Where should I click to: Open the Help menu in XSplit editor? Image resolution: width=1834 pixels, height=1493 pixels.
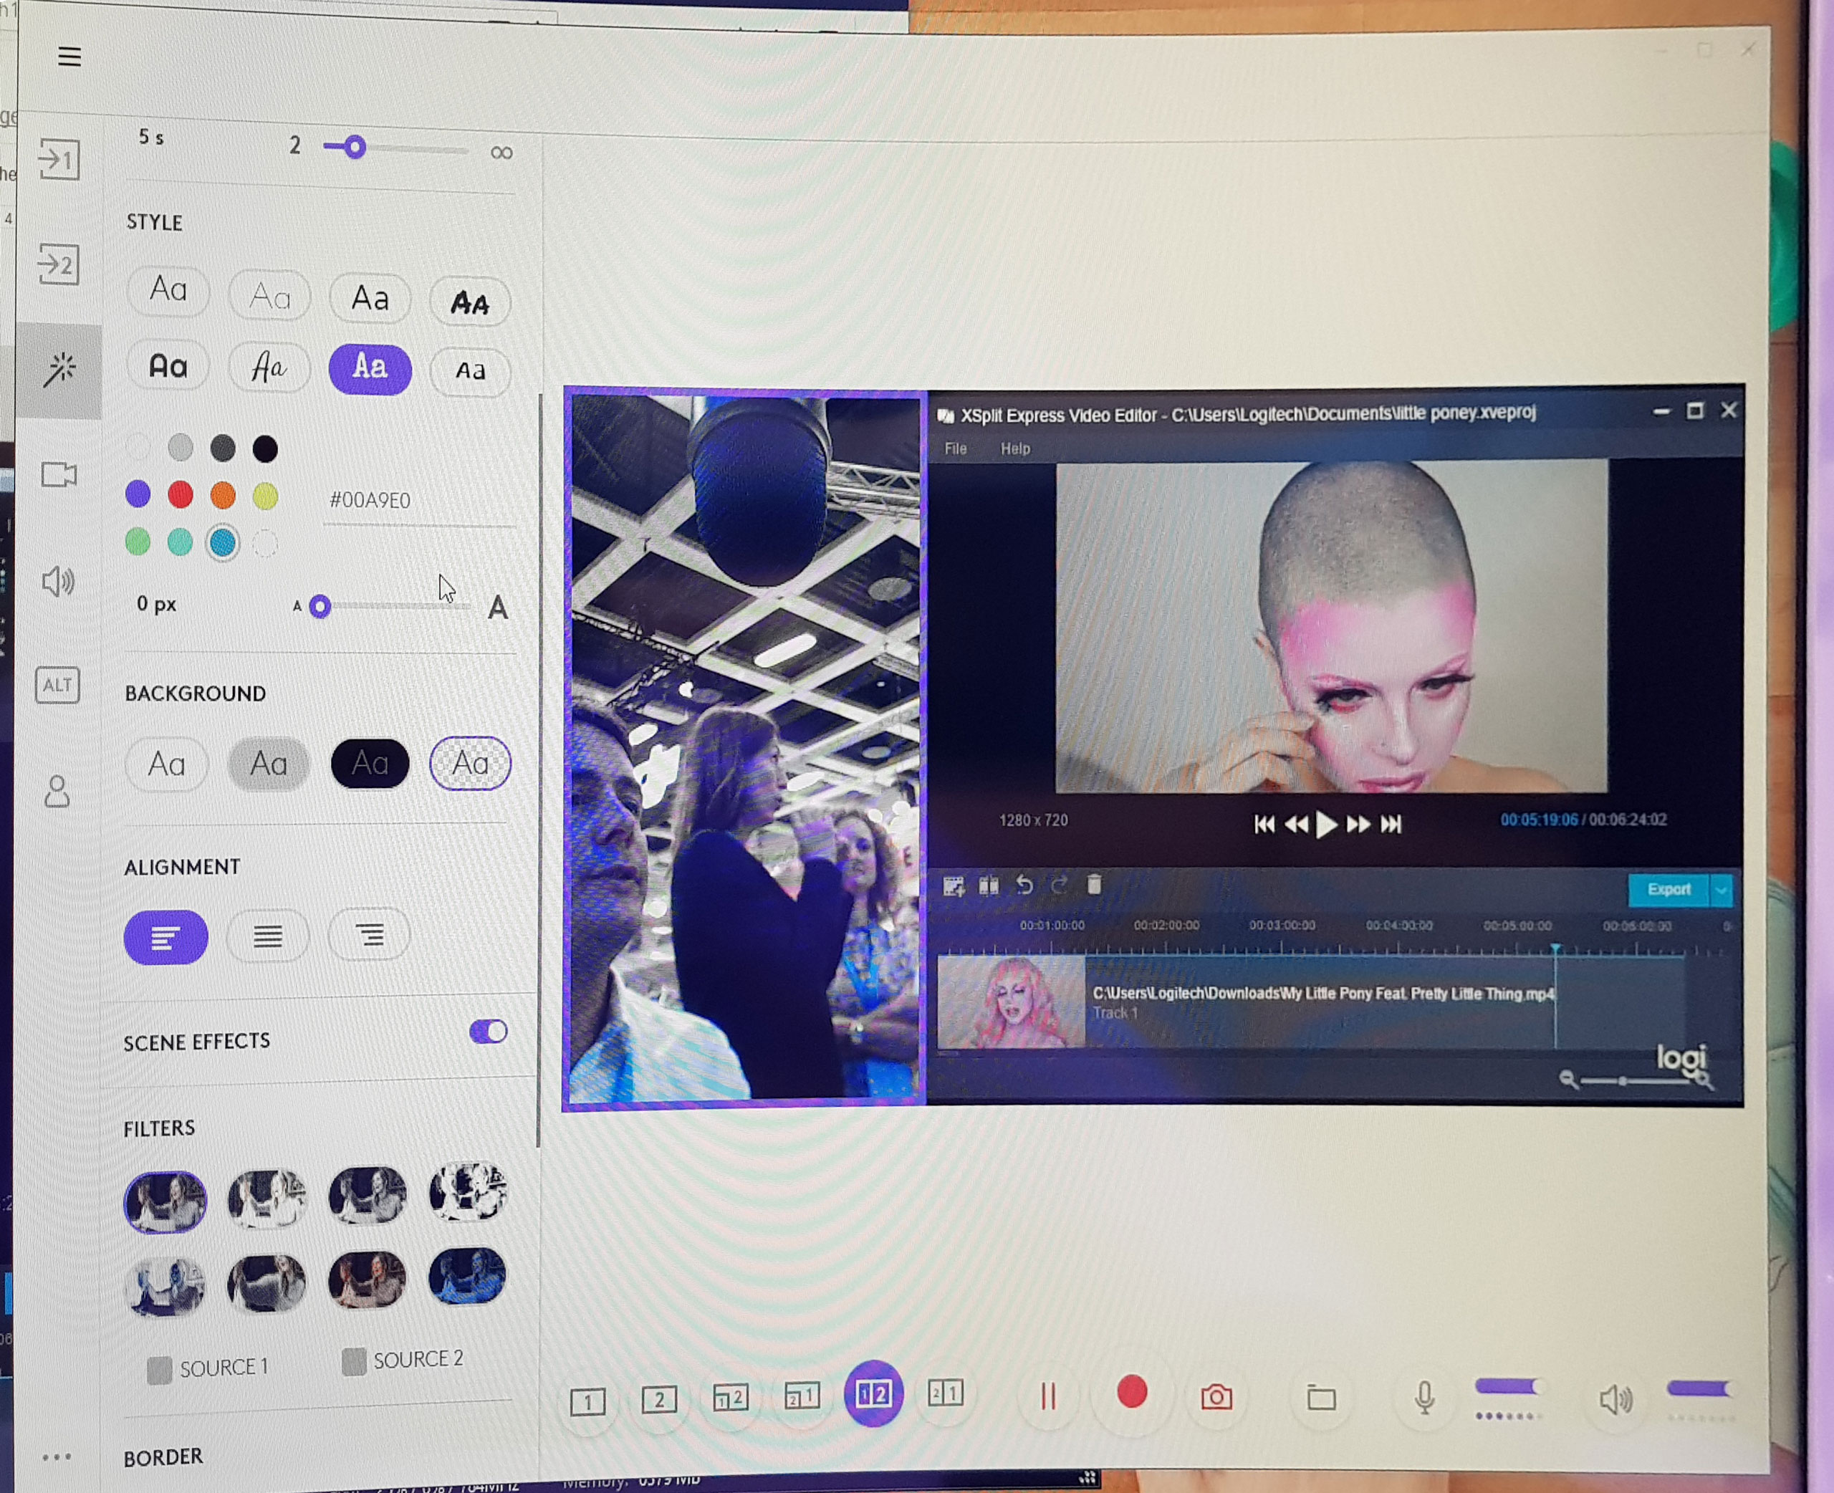pos(1014,449)
